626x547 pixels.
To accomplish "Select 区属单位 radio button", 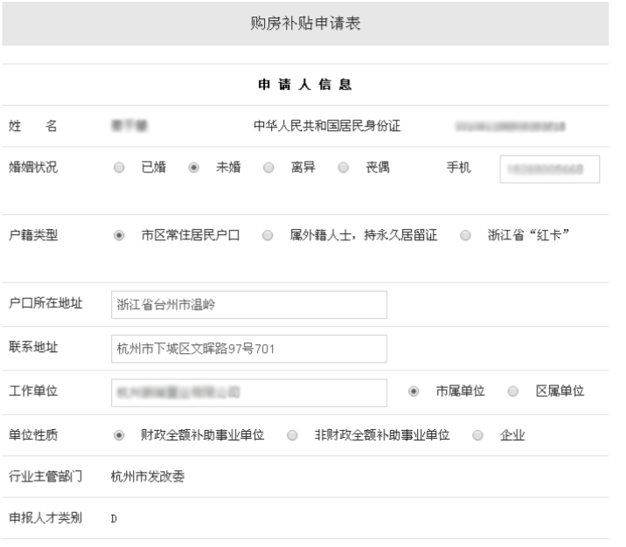I will click(x=513, y=391).
